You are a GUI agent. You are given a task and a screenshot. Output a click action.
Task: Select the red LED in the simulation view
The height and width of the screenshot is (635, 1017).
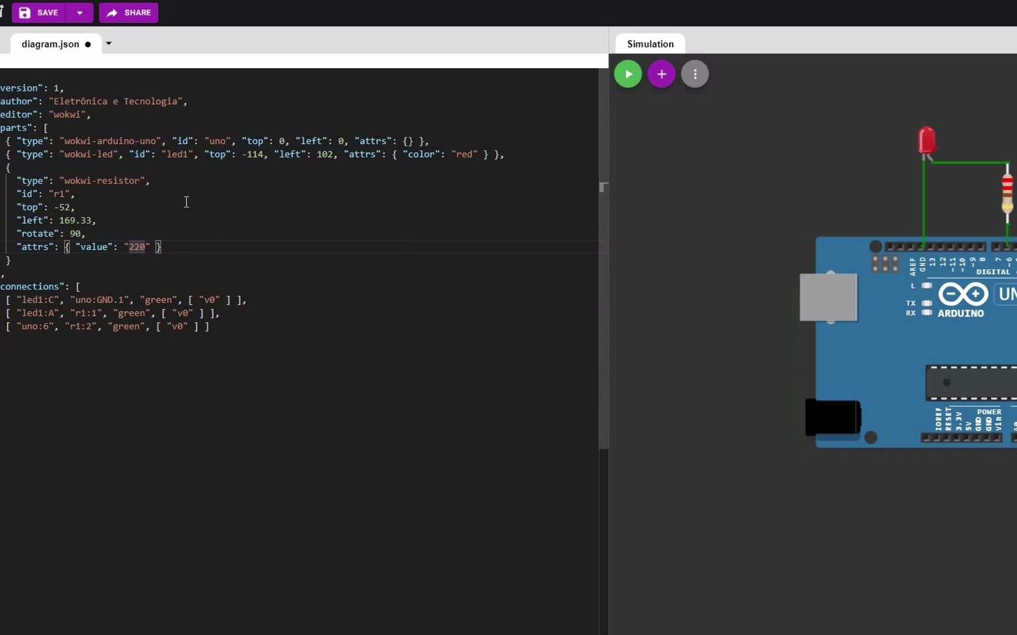pos(926,140)
